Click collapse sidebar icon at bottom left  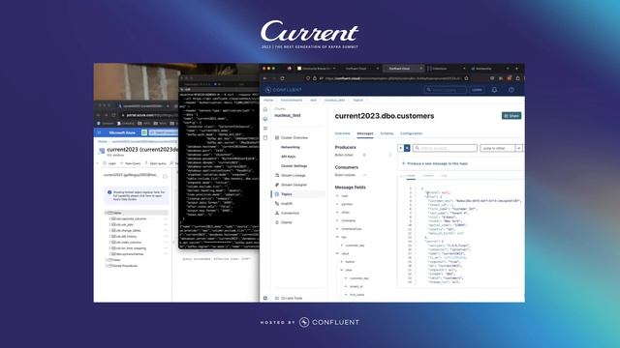(x=265, y=299)
